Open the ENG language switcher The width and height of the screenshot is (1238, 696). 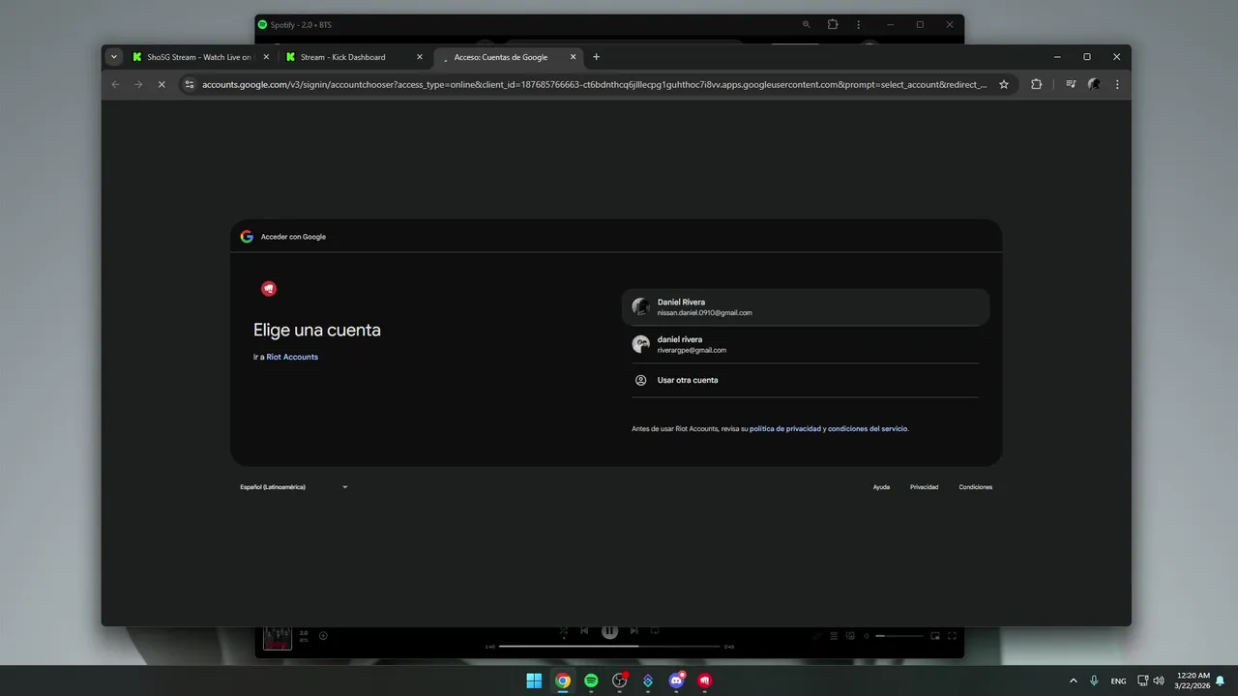(1118, 681)
